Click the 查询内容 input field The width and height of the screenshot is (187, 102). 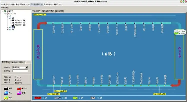point(20,71)
